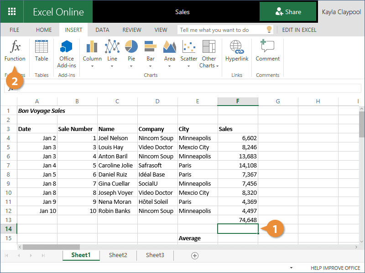
Task: Open the FILE menu
Action: [15, 30]
